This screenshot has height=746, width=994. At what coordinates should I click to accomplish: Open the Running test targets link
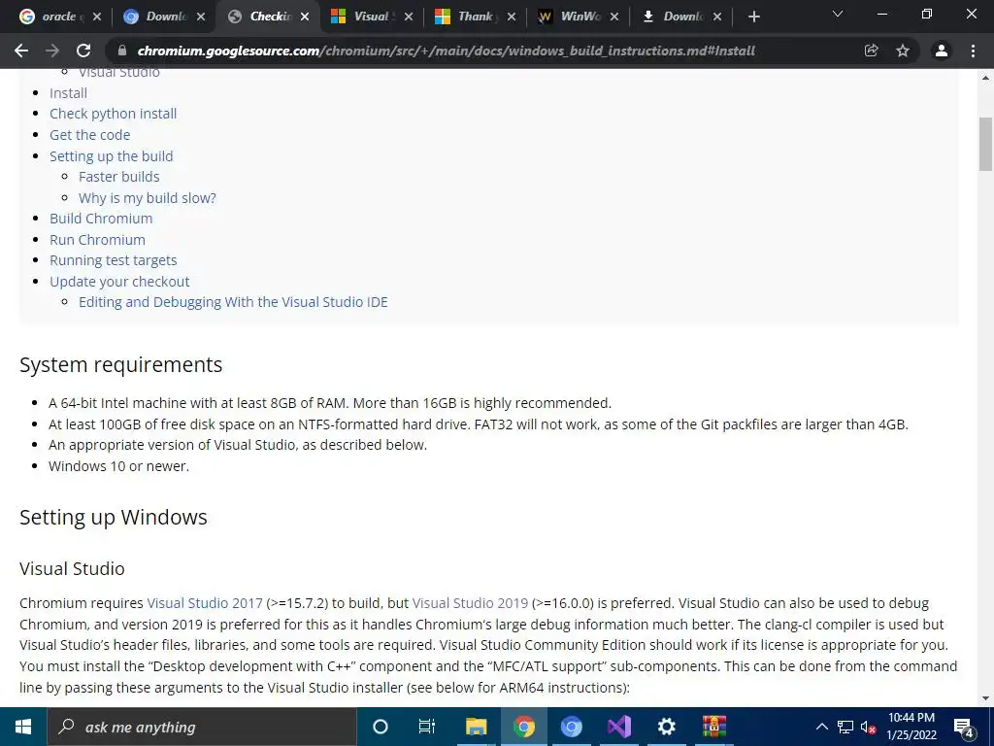tap(114, 260)
